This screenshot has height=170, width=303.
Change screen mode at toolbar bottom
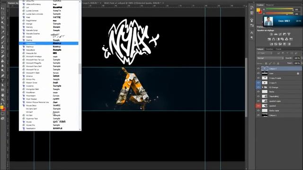click(x=2, y=119)
